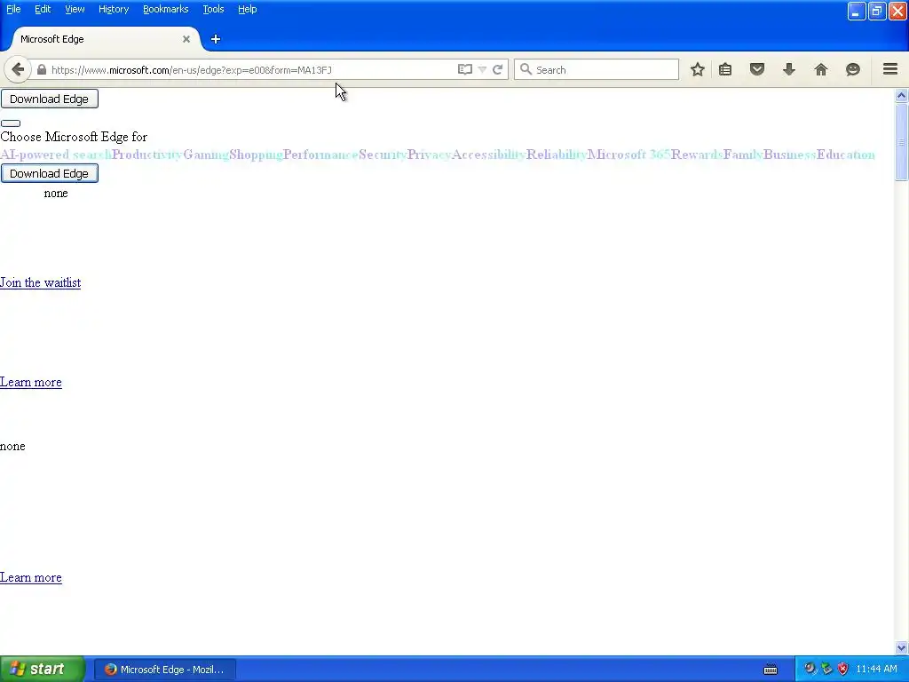The image size is (909, 682).
Task: Select Microsoft Edge - Mozilla taskbar item
Action: (165, 670)
